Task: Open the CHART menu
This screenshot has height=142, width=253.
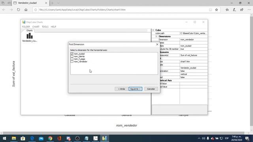Action: pos(36,27)
